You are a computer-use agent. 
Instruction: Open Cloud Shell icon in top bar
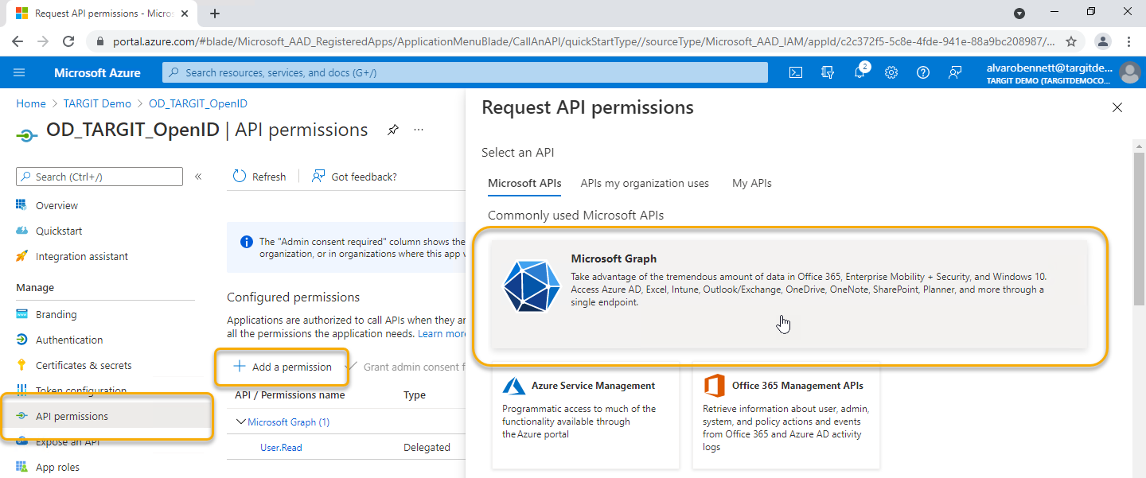coord(796,72)
